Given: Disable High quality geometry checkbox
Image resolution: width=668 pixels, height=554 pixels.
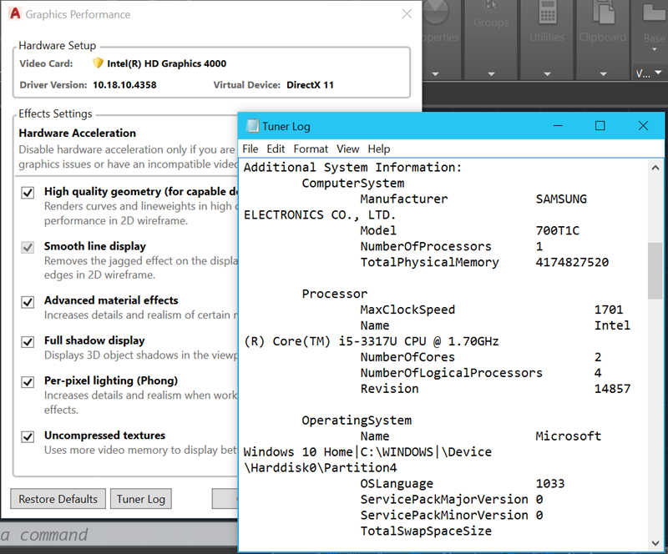Looking at the screenshot, I should point(28,193).
